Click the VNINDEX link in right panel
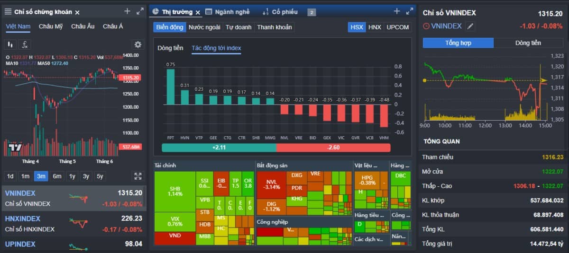The image size is (569, 253). click(446, 26)
